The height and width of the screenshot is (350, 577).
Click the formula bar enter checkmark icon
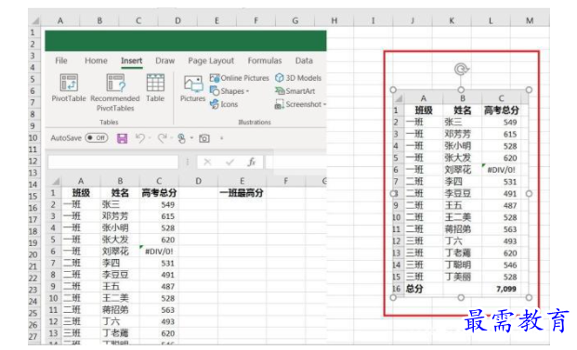[230, 162]
